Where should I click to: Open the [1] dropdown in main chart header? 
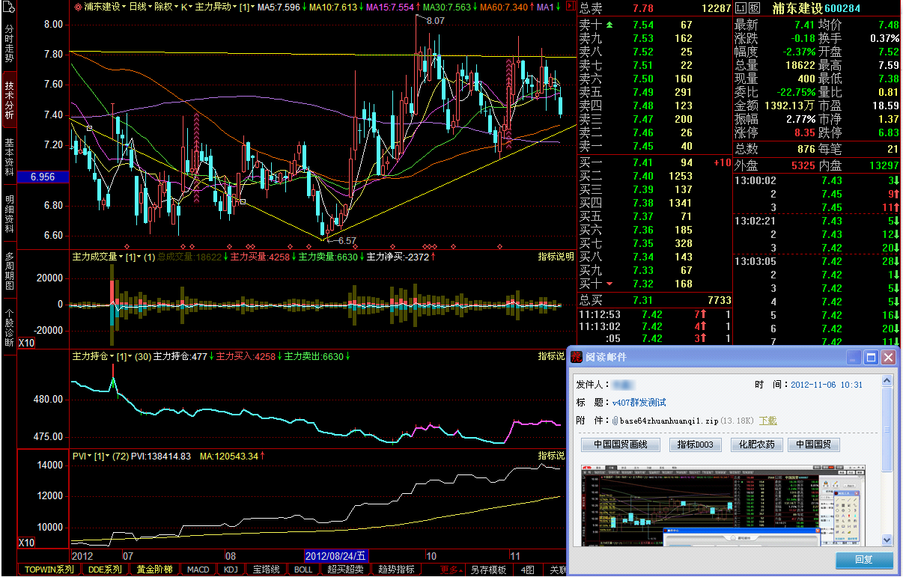click(x=246, y=7)
